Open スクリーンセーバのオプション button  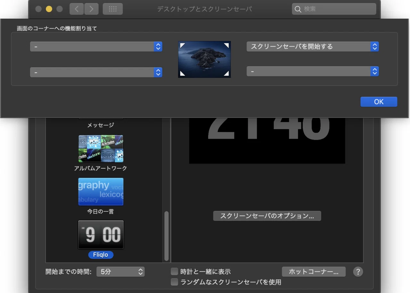pos(267,216)
